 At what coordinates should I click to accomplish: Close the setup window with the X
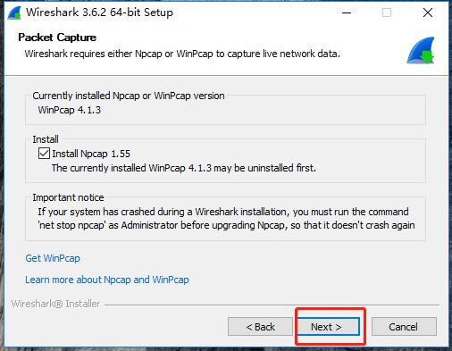pos(428,13)
